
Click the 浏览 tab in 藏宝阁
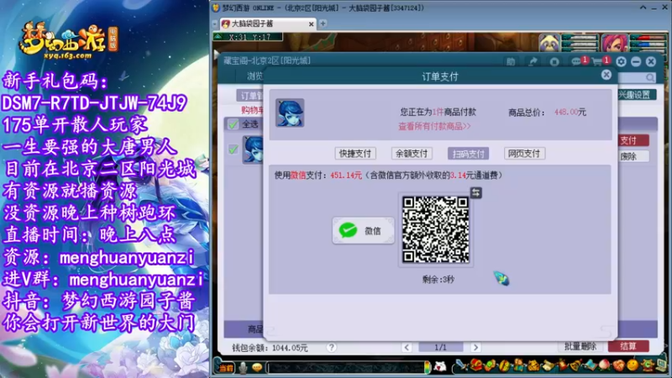coord(255,76)
